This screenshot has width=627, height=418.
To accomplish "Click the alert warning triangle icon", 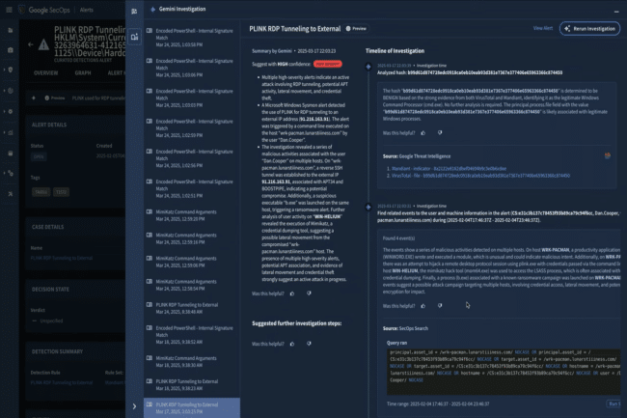I will (43, 44).
